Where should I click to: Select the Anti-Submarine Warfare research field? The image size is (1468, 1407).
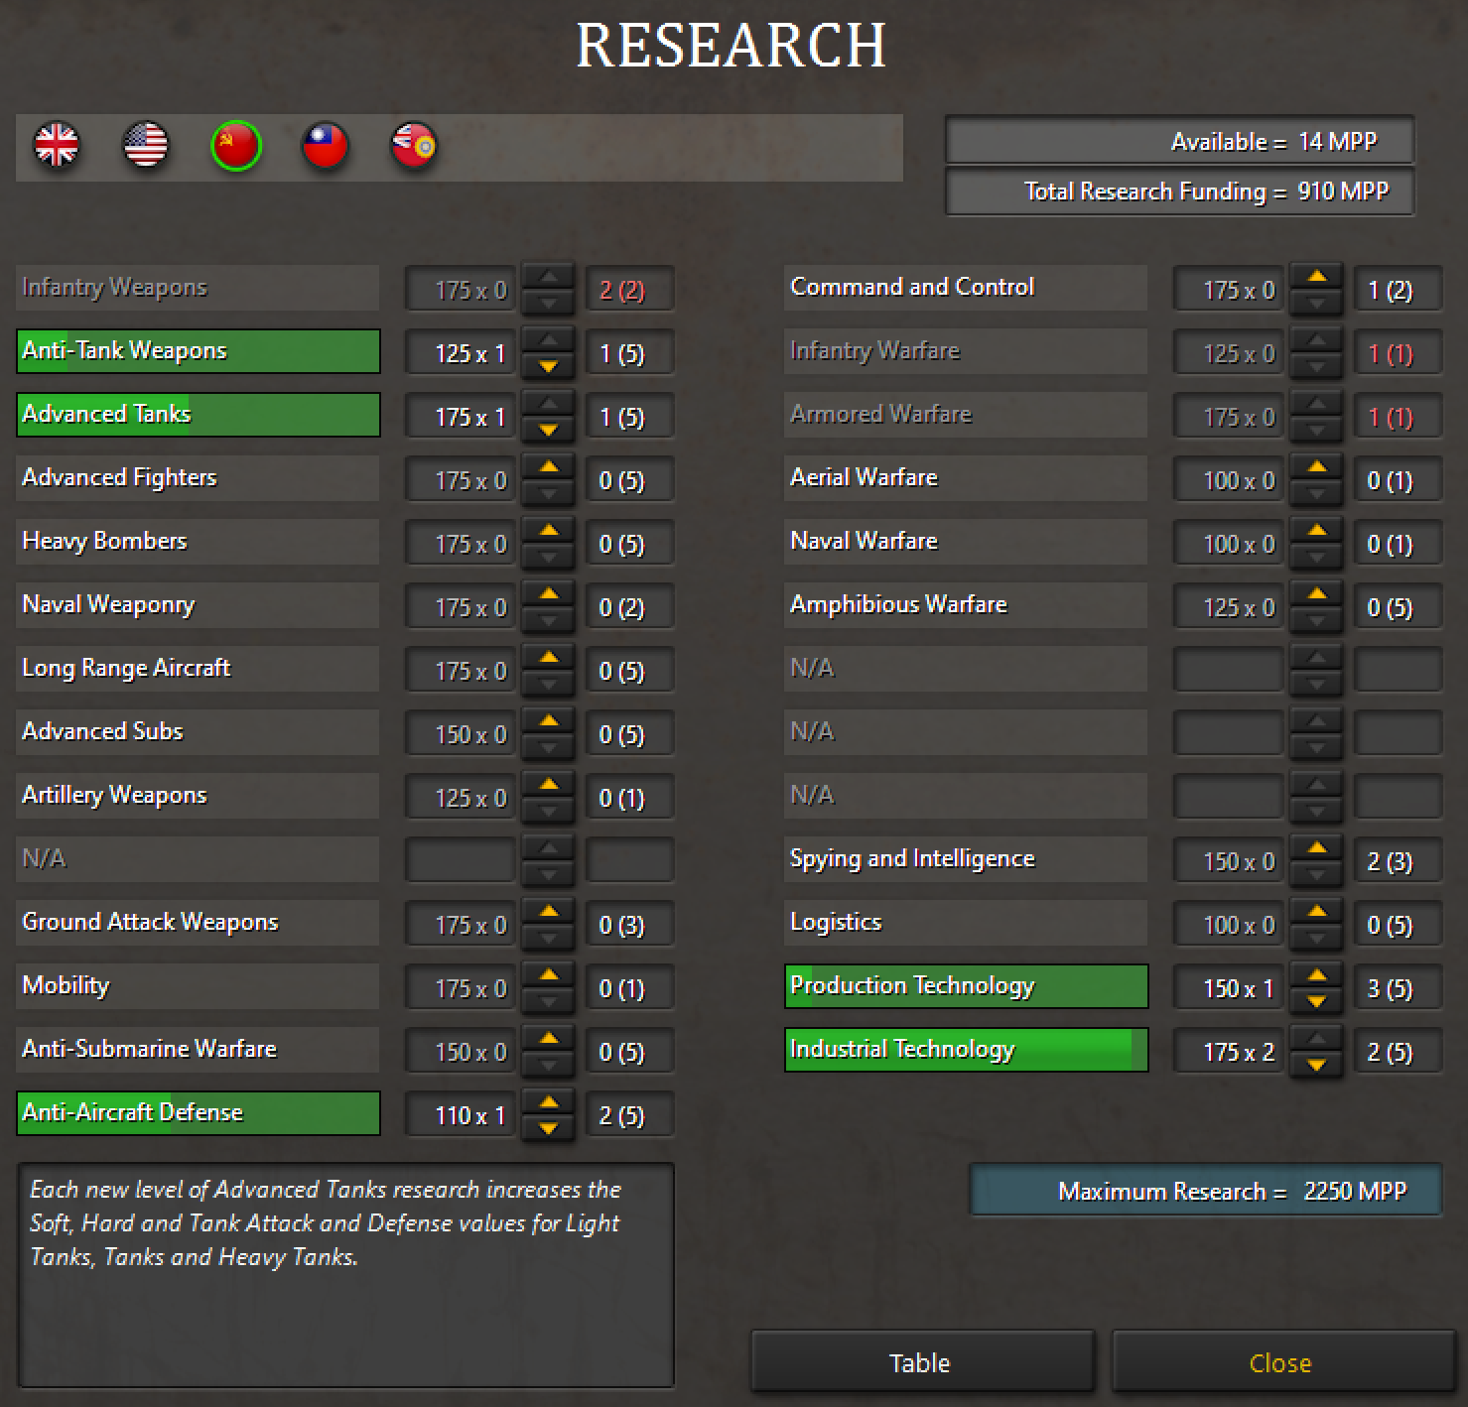[x=199, y=1050]
